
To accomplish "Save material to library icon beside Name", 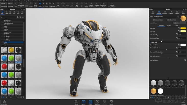I will tap(178, 17).
